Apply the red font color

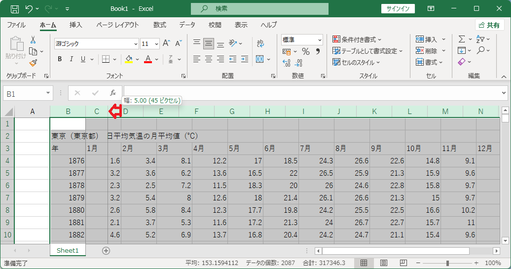click(x=148, y=59)
